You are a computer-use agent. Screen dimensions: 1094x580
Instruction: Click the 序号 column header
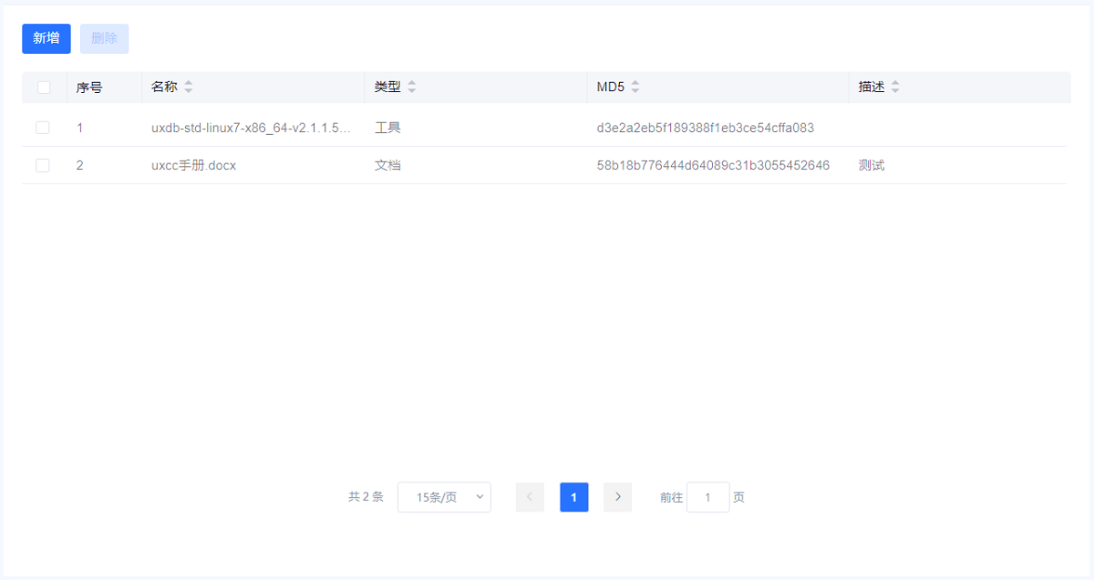tap(89, 88)
